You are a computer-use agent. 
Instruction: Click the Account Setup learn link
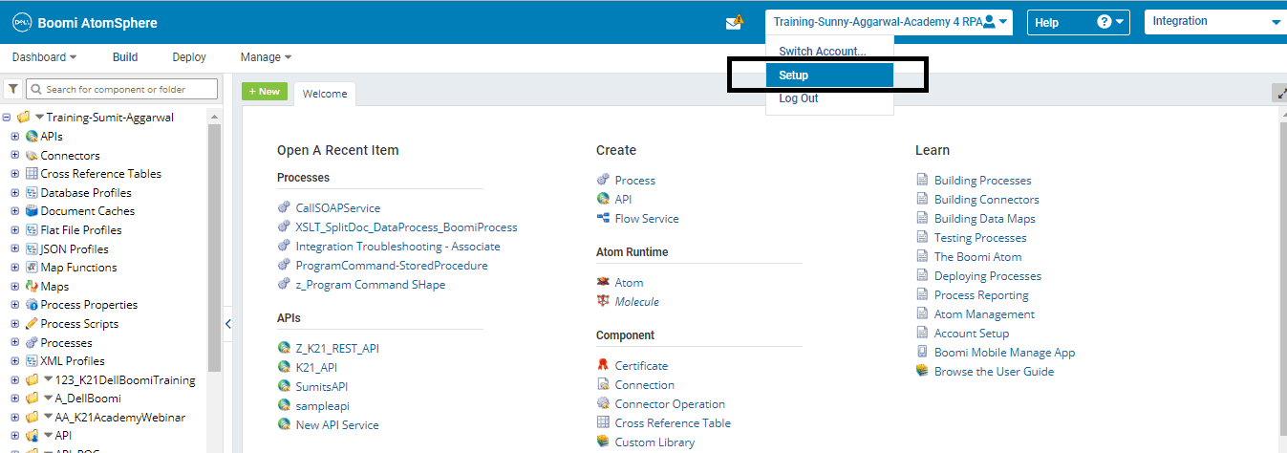972,333
